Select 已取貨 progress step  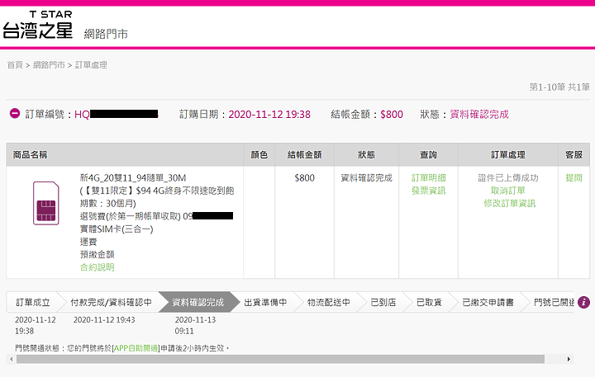tap(429, 303)
